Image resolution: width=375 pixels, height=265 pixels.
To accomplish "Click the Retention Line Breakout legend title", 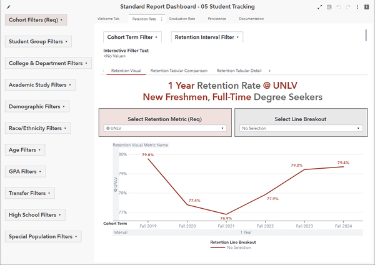I will tap(233, 242).
